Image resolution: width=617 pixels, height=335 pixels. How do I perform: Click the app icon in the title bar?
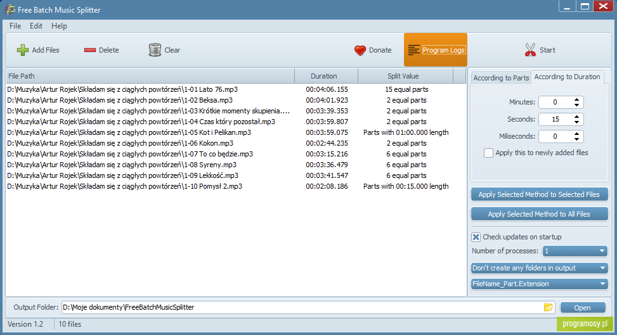10,10
